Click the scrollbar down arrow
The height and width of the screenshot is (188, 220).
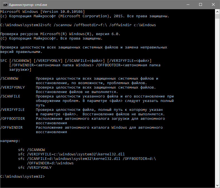coord(217,185)
